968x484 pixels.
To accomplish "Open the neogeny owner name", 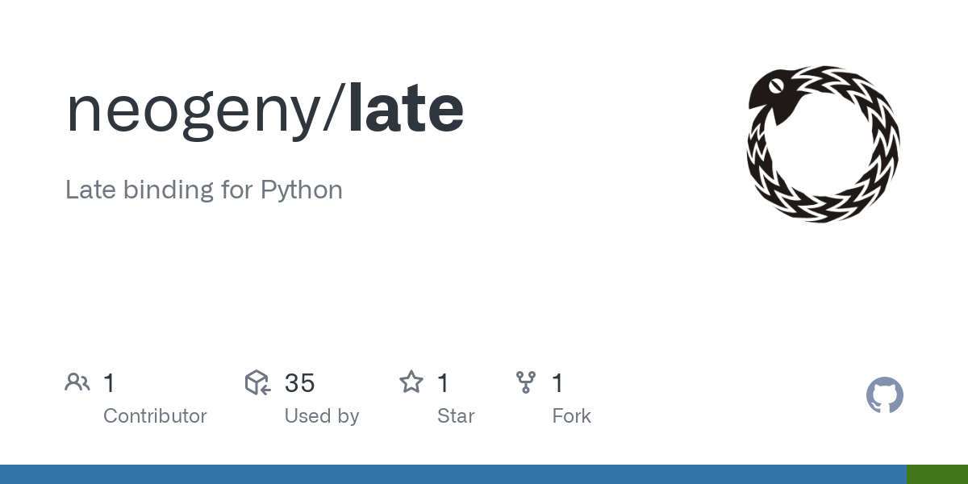I will (194, 111).
